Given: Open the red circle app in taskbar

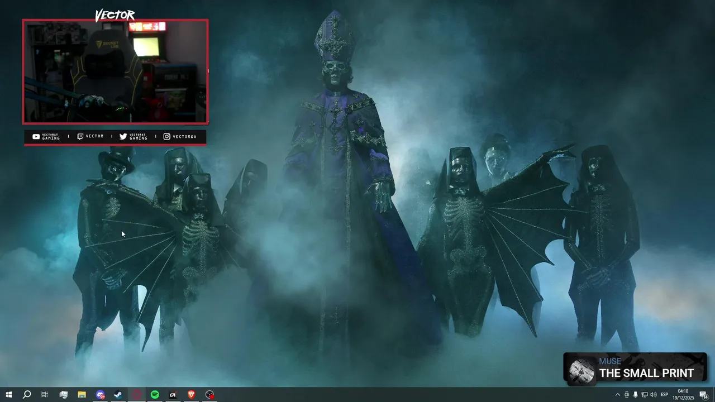Looking at the screenshot, I should click(x=137, y=395).
